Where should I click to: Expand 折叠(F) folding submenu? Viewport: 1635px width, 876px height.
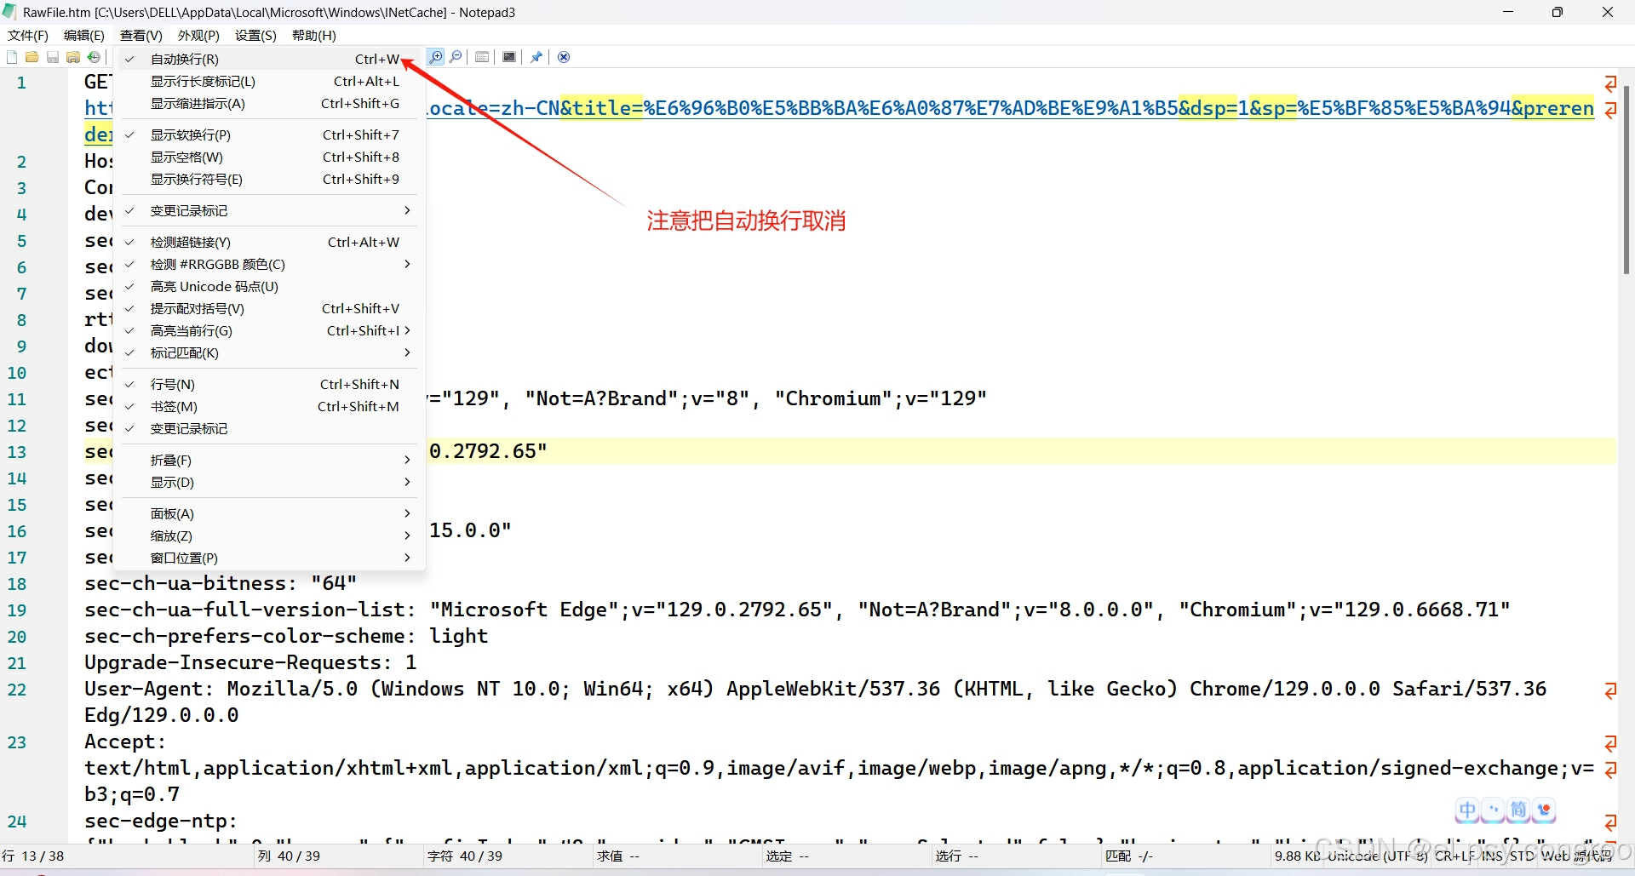point(269,460)
